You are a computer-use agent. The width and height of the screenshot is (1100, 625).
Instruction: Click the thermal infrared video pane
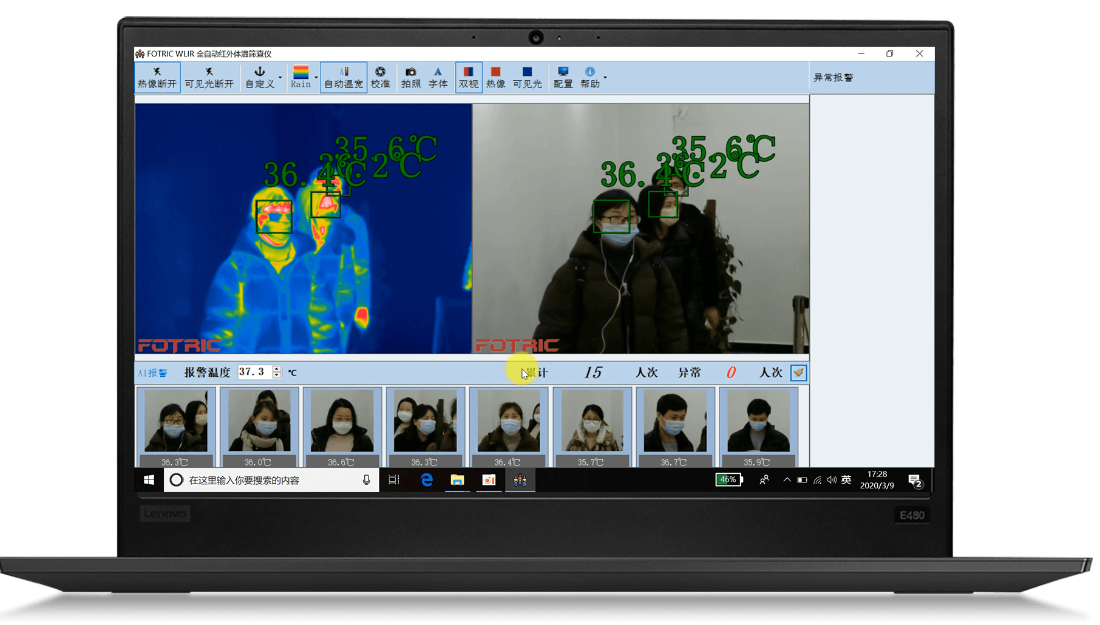304,228
